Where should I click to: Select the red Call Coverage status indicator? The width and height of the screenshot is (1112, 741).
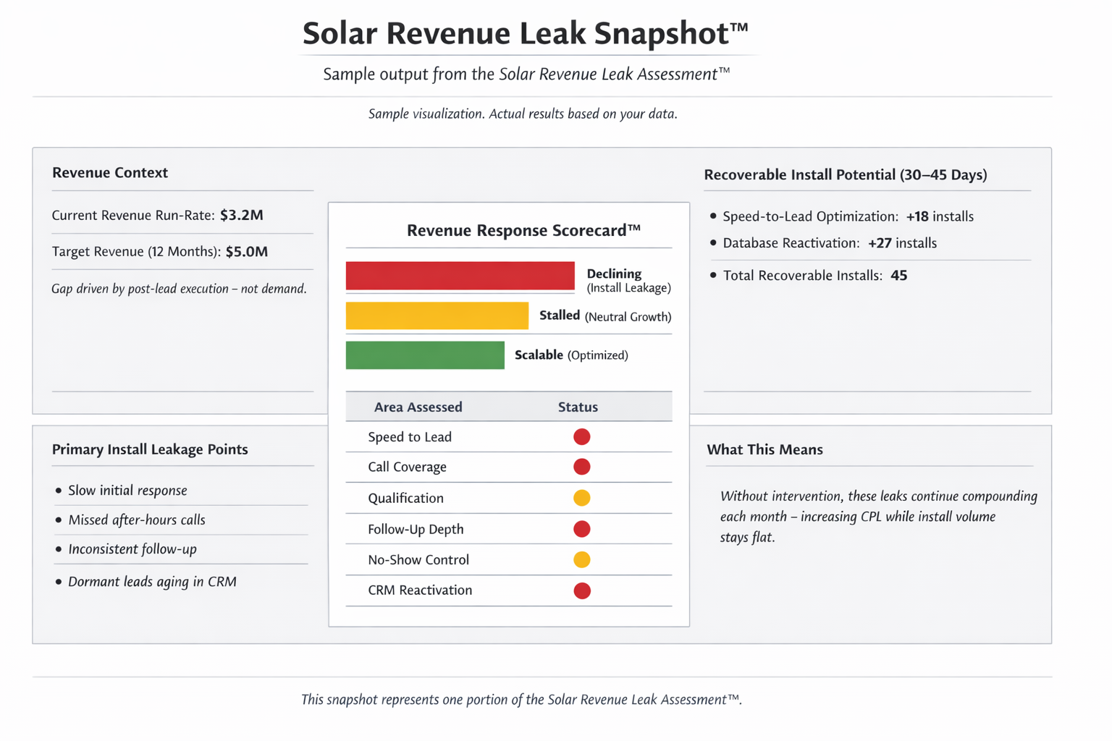[581, 467]
